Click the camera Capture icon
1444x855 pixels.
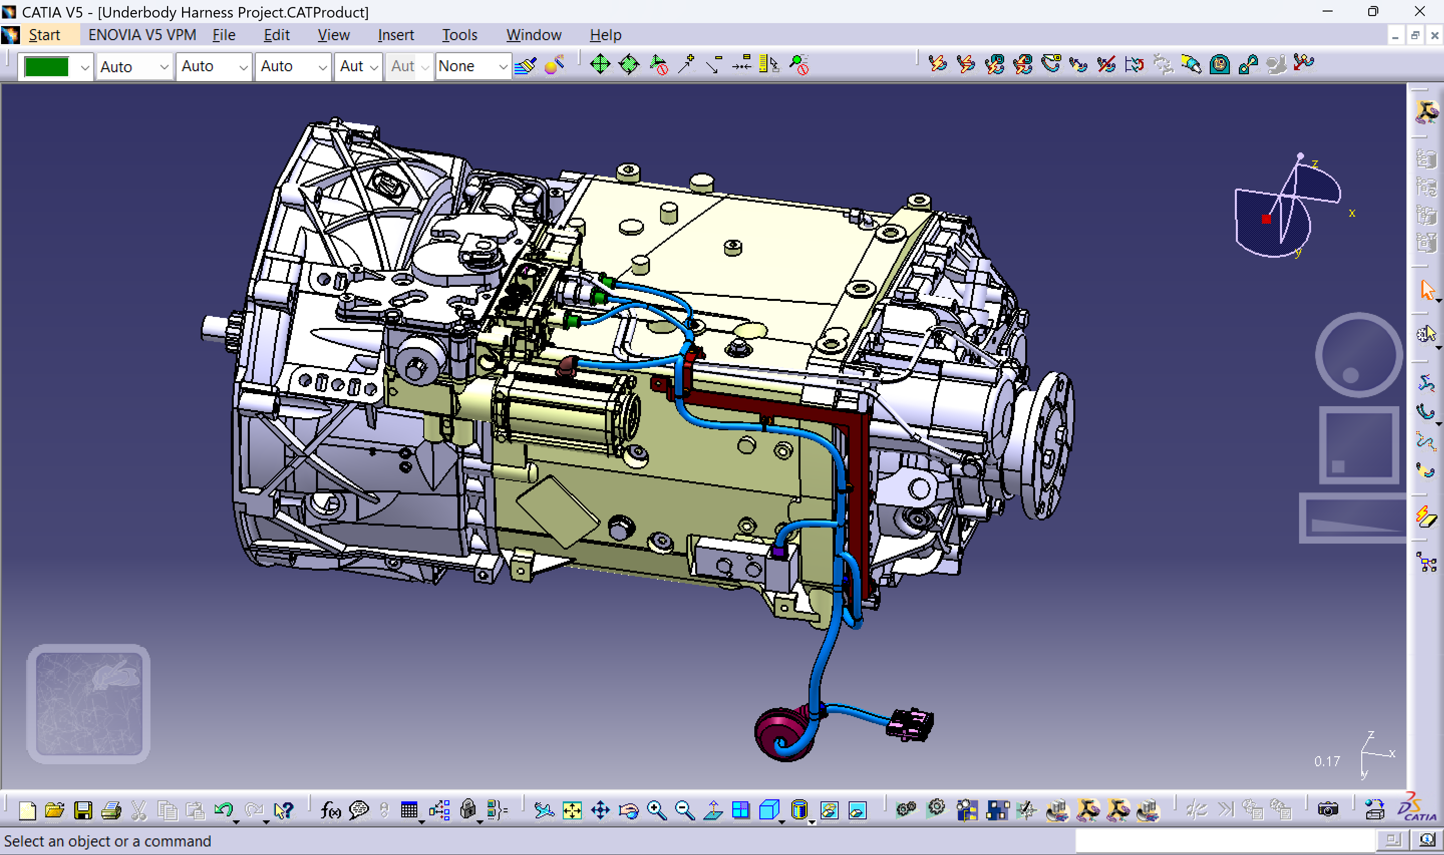(x=1328, y=810)
